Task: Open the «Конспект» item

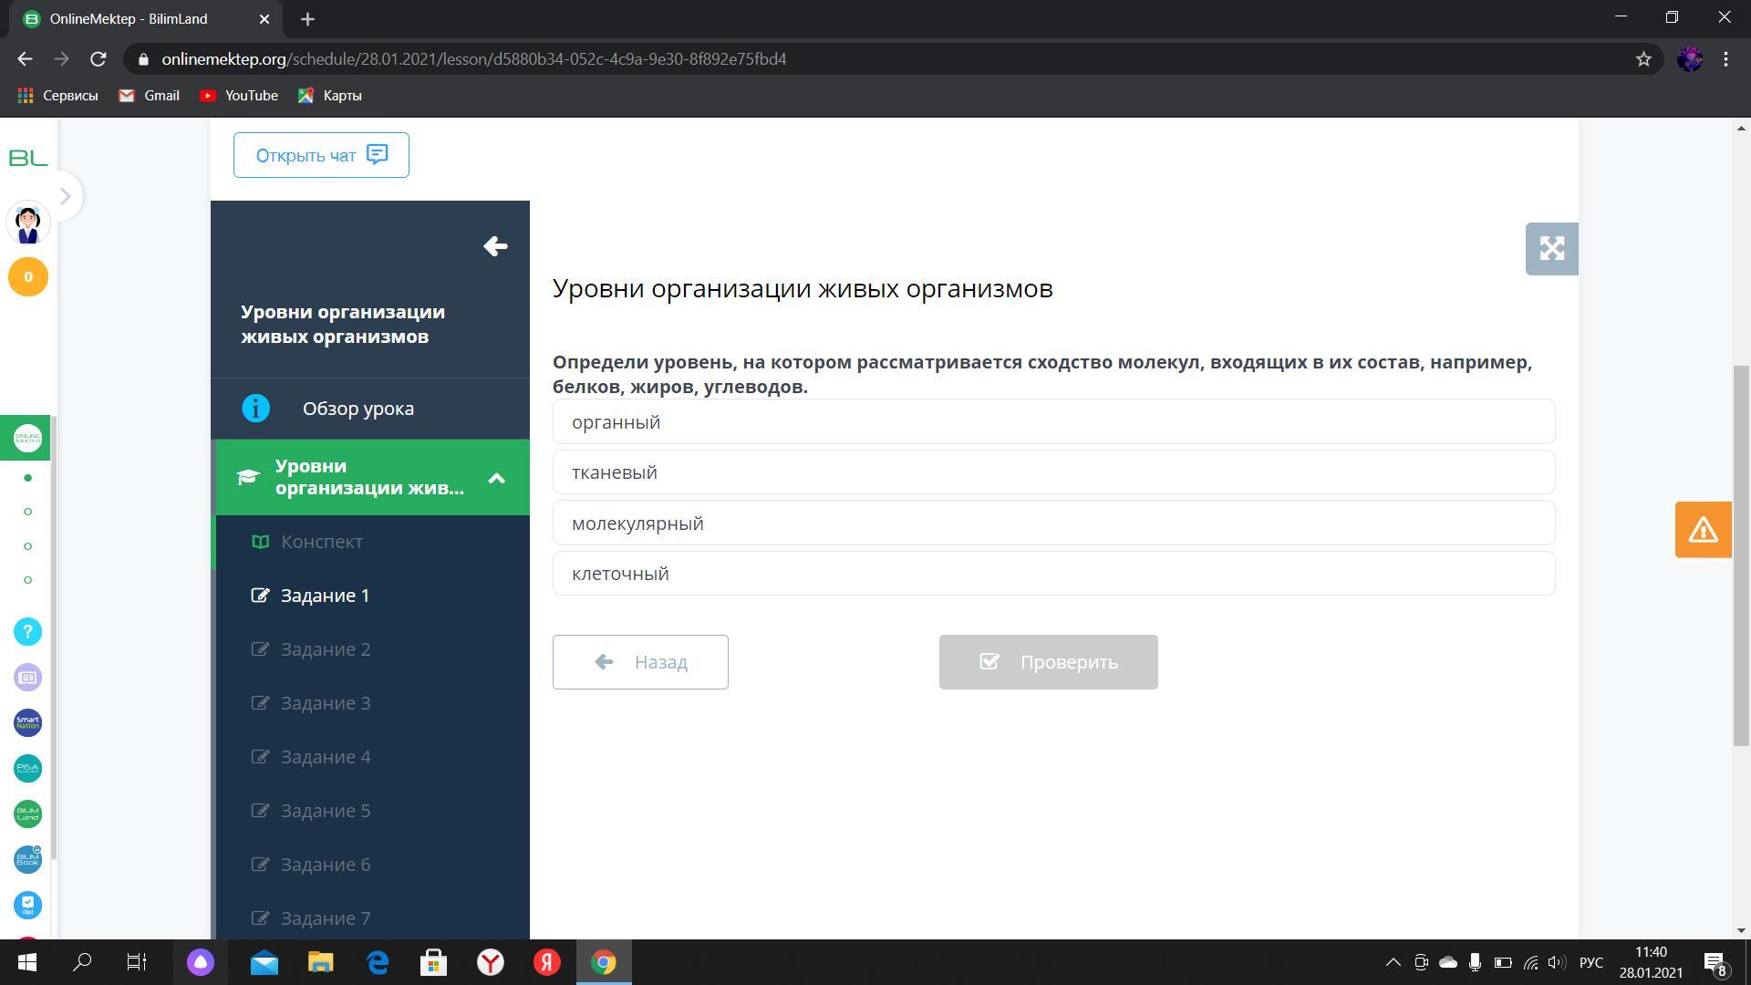Action: [321, 542]
